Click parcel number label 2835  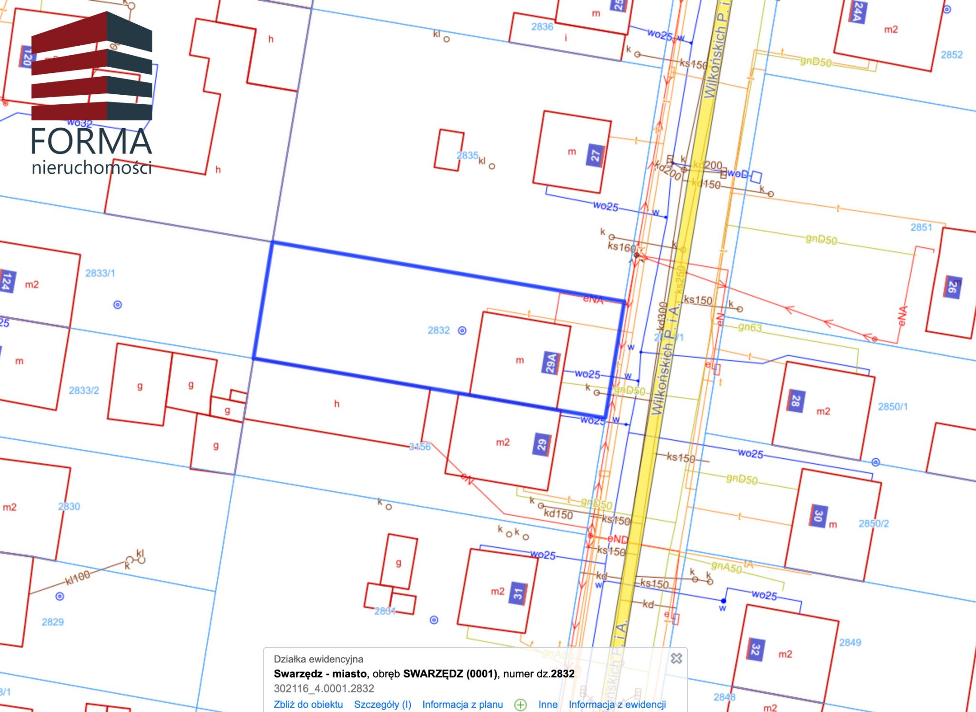point(467,155)
